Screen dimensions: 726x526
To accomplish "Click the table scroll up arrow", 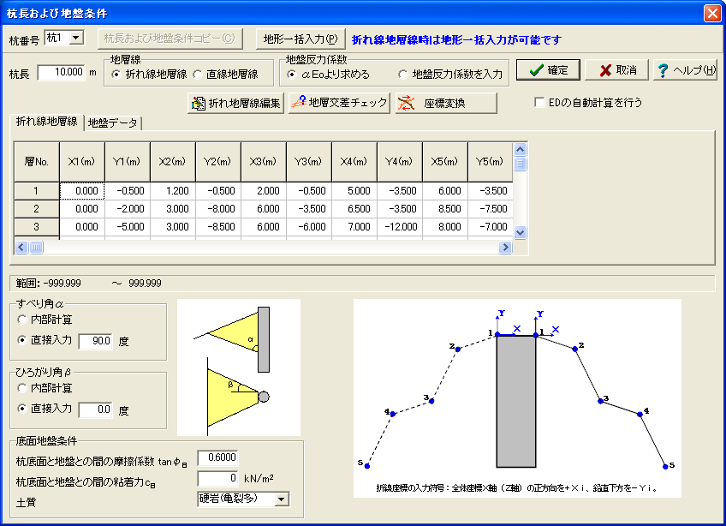I will pos(520,150).
